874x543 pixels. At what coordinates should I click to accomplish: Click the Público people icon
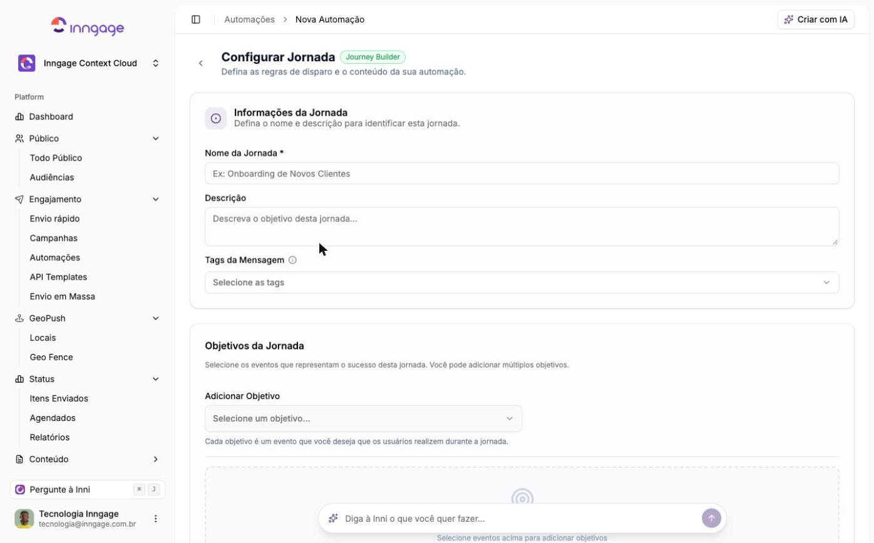click(x=19, y=139)
